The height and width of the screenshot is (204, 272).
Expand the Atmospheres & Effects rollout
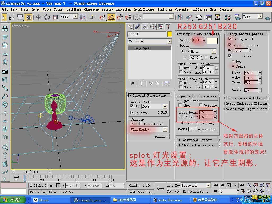[x=246, y=98]
